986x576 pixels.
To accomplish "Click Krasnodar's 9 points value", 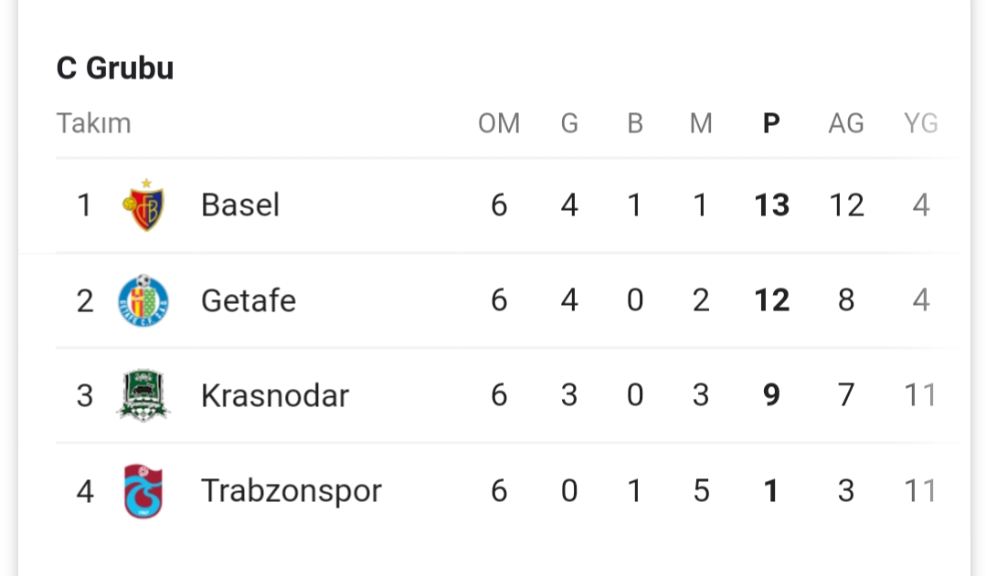I will point(771,395).
